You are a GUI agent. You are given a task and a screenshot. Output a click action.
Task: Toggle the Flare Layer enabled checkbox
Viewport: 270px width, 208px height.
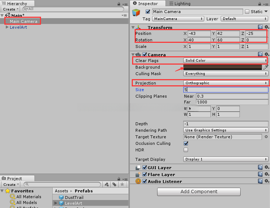[145, 174]
